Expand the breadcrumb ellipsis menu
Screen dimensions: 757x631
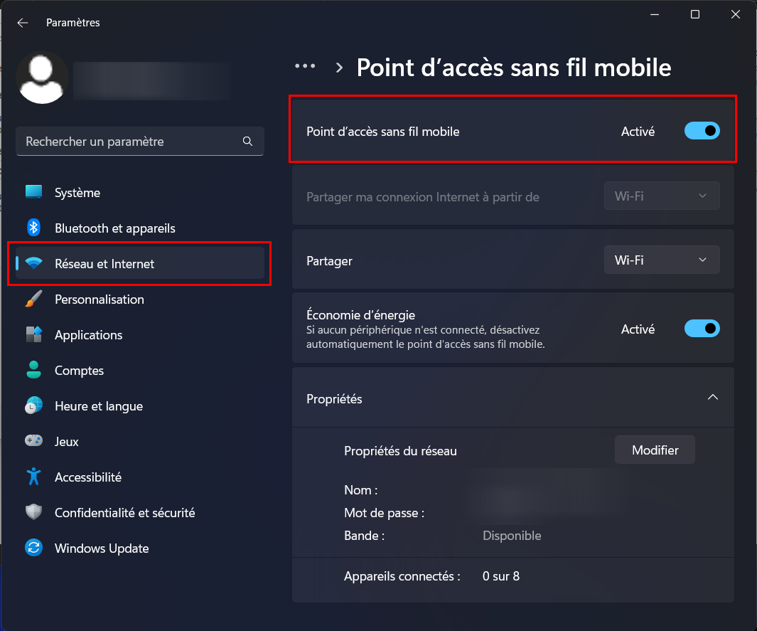pyautogui.click(x=305, y=66)
